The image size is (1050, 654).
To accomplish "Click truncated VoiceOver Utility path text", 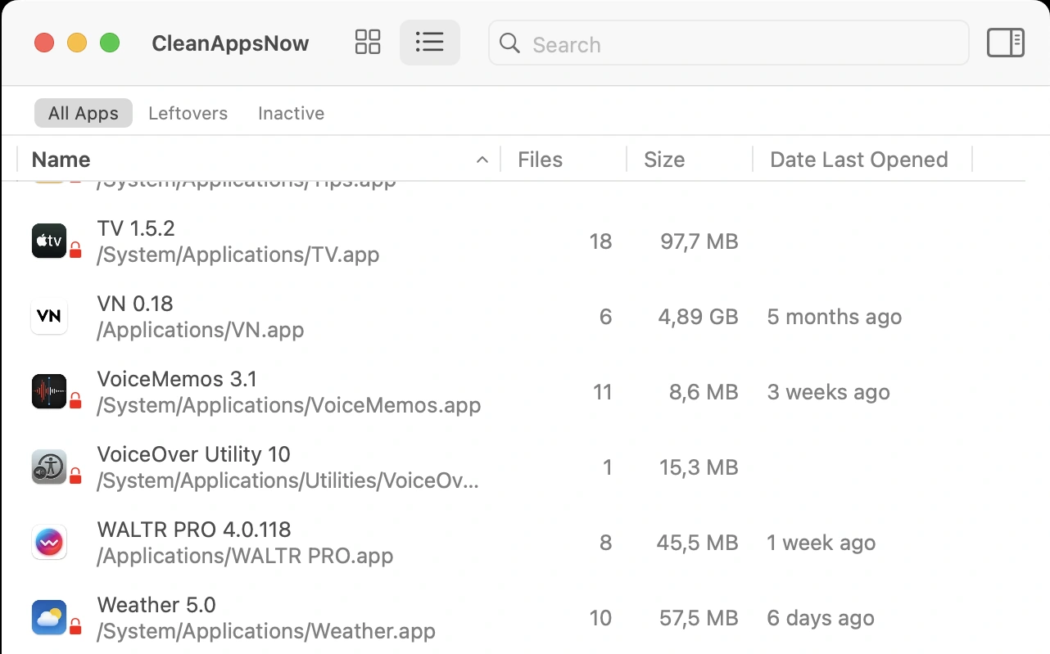I will click(287, 480).
